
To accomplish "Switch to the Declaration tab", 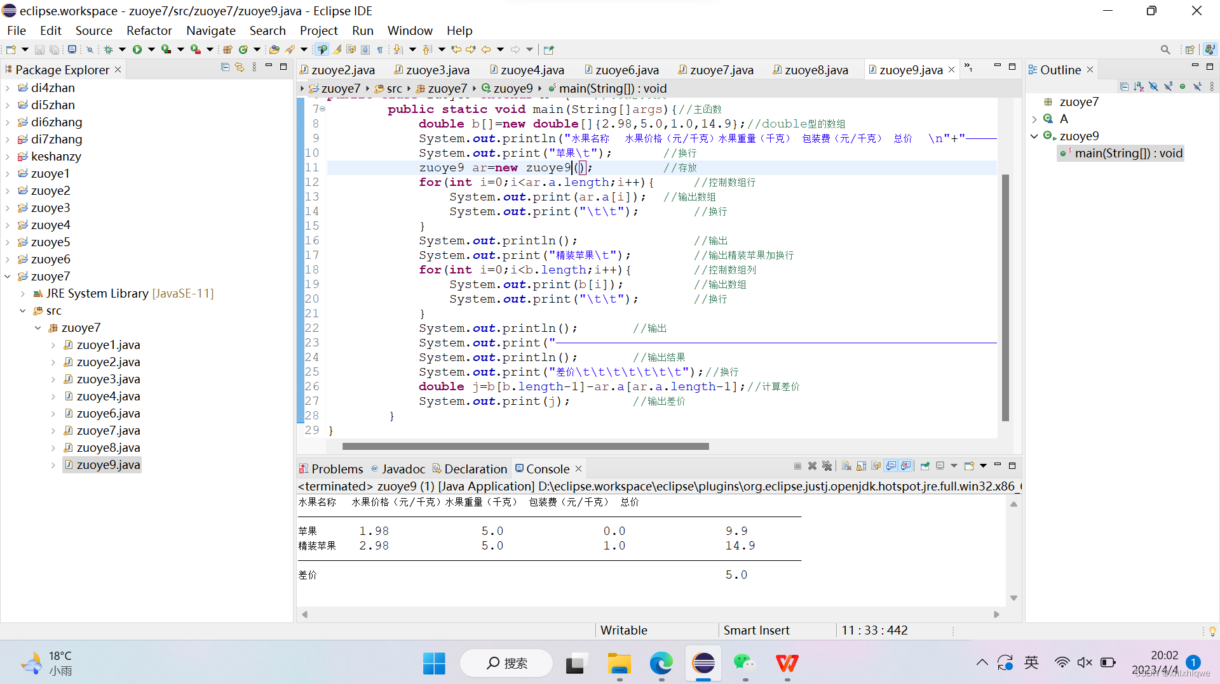I will [470, 469].
